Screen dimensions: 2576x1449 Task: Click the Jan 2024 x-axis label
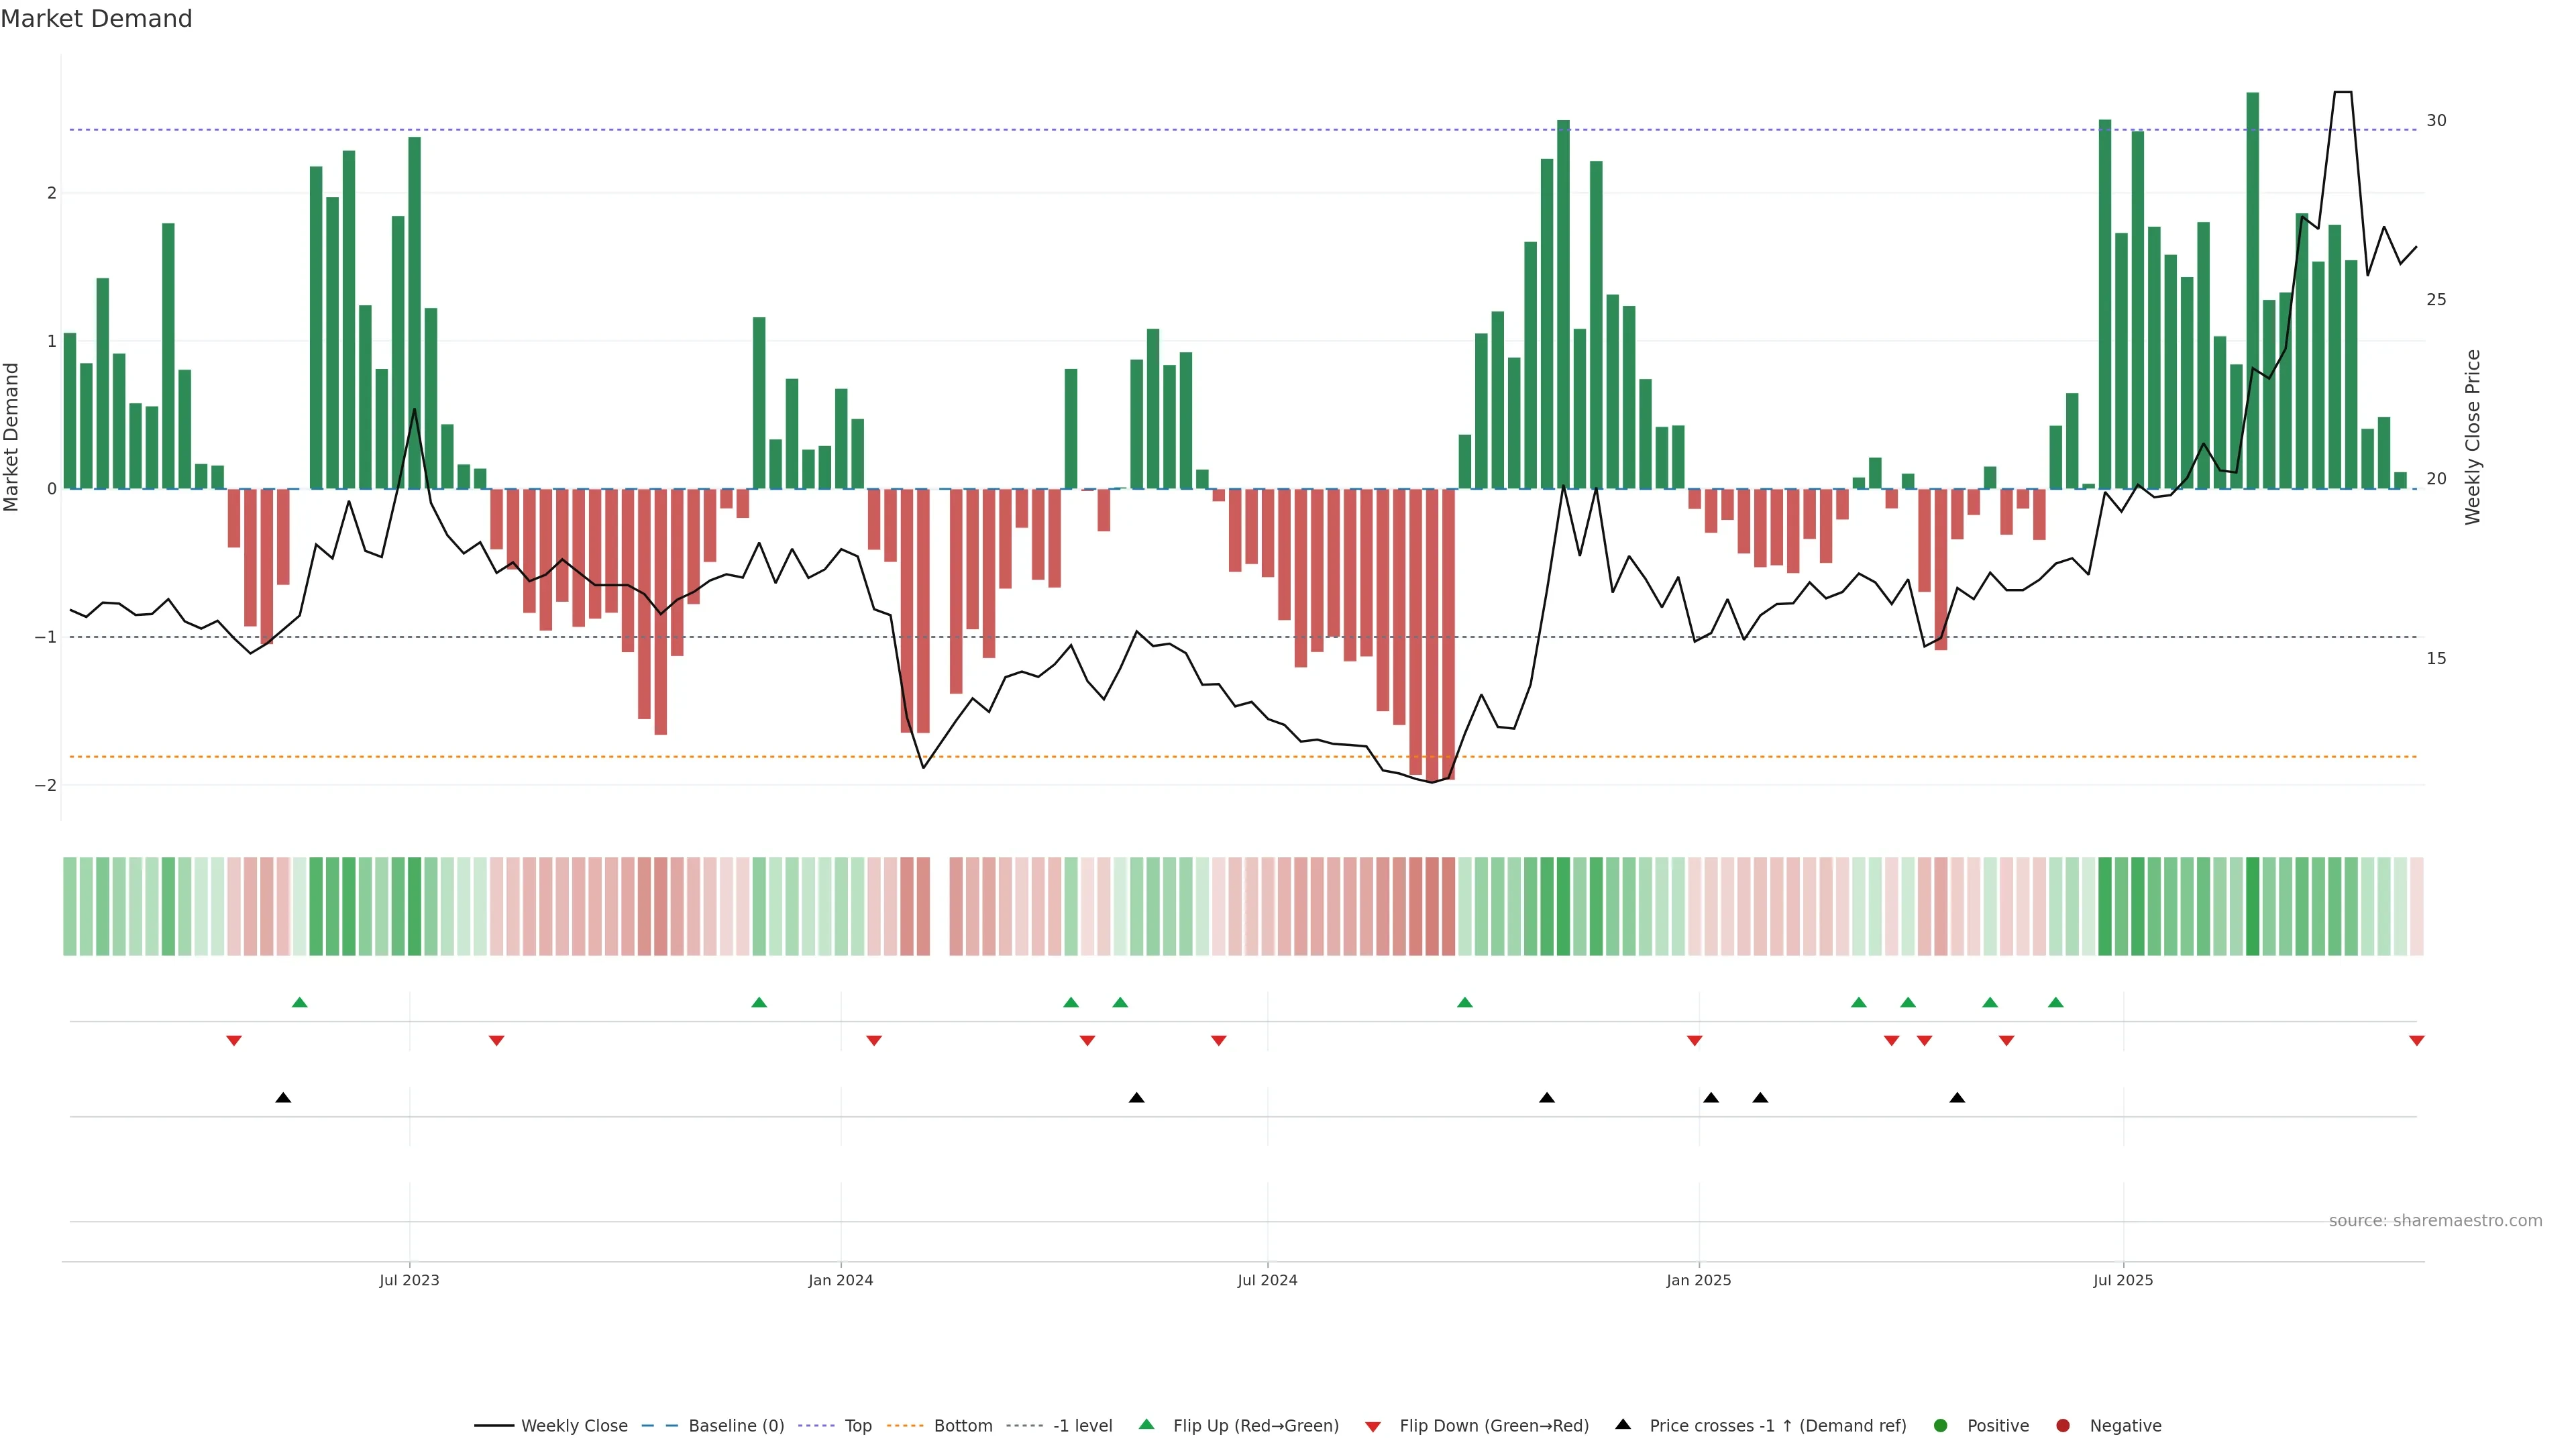point(840,1280)
